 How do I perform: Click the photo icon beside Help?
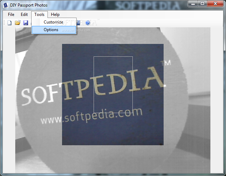pyautogui.click(x=78, y=23)
